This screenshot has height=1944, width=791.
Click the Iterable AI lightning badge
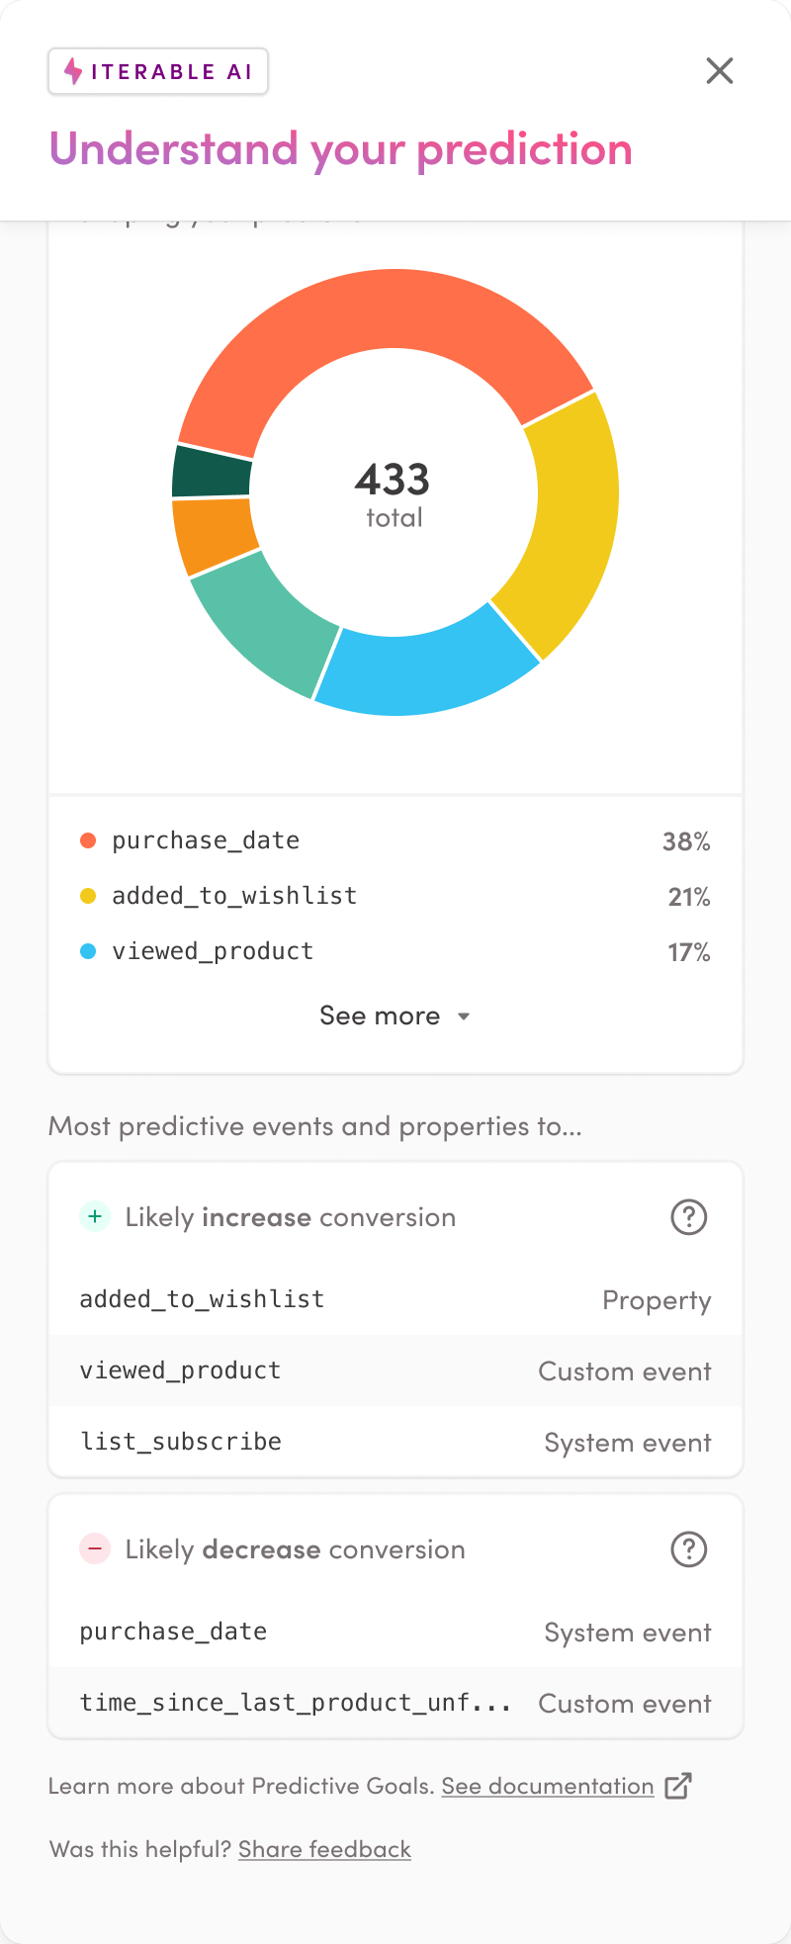158,71
